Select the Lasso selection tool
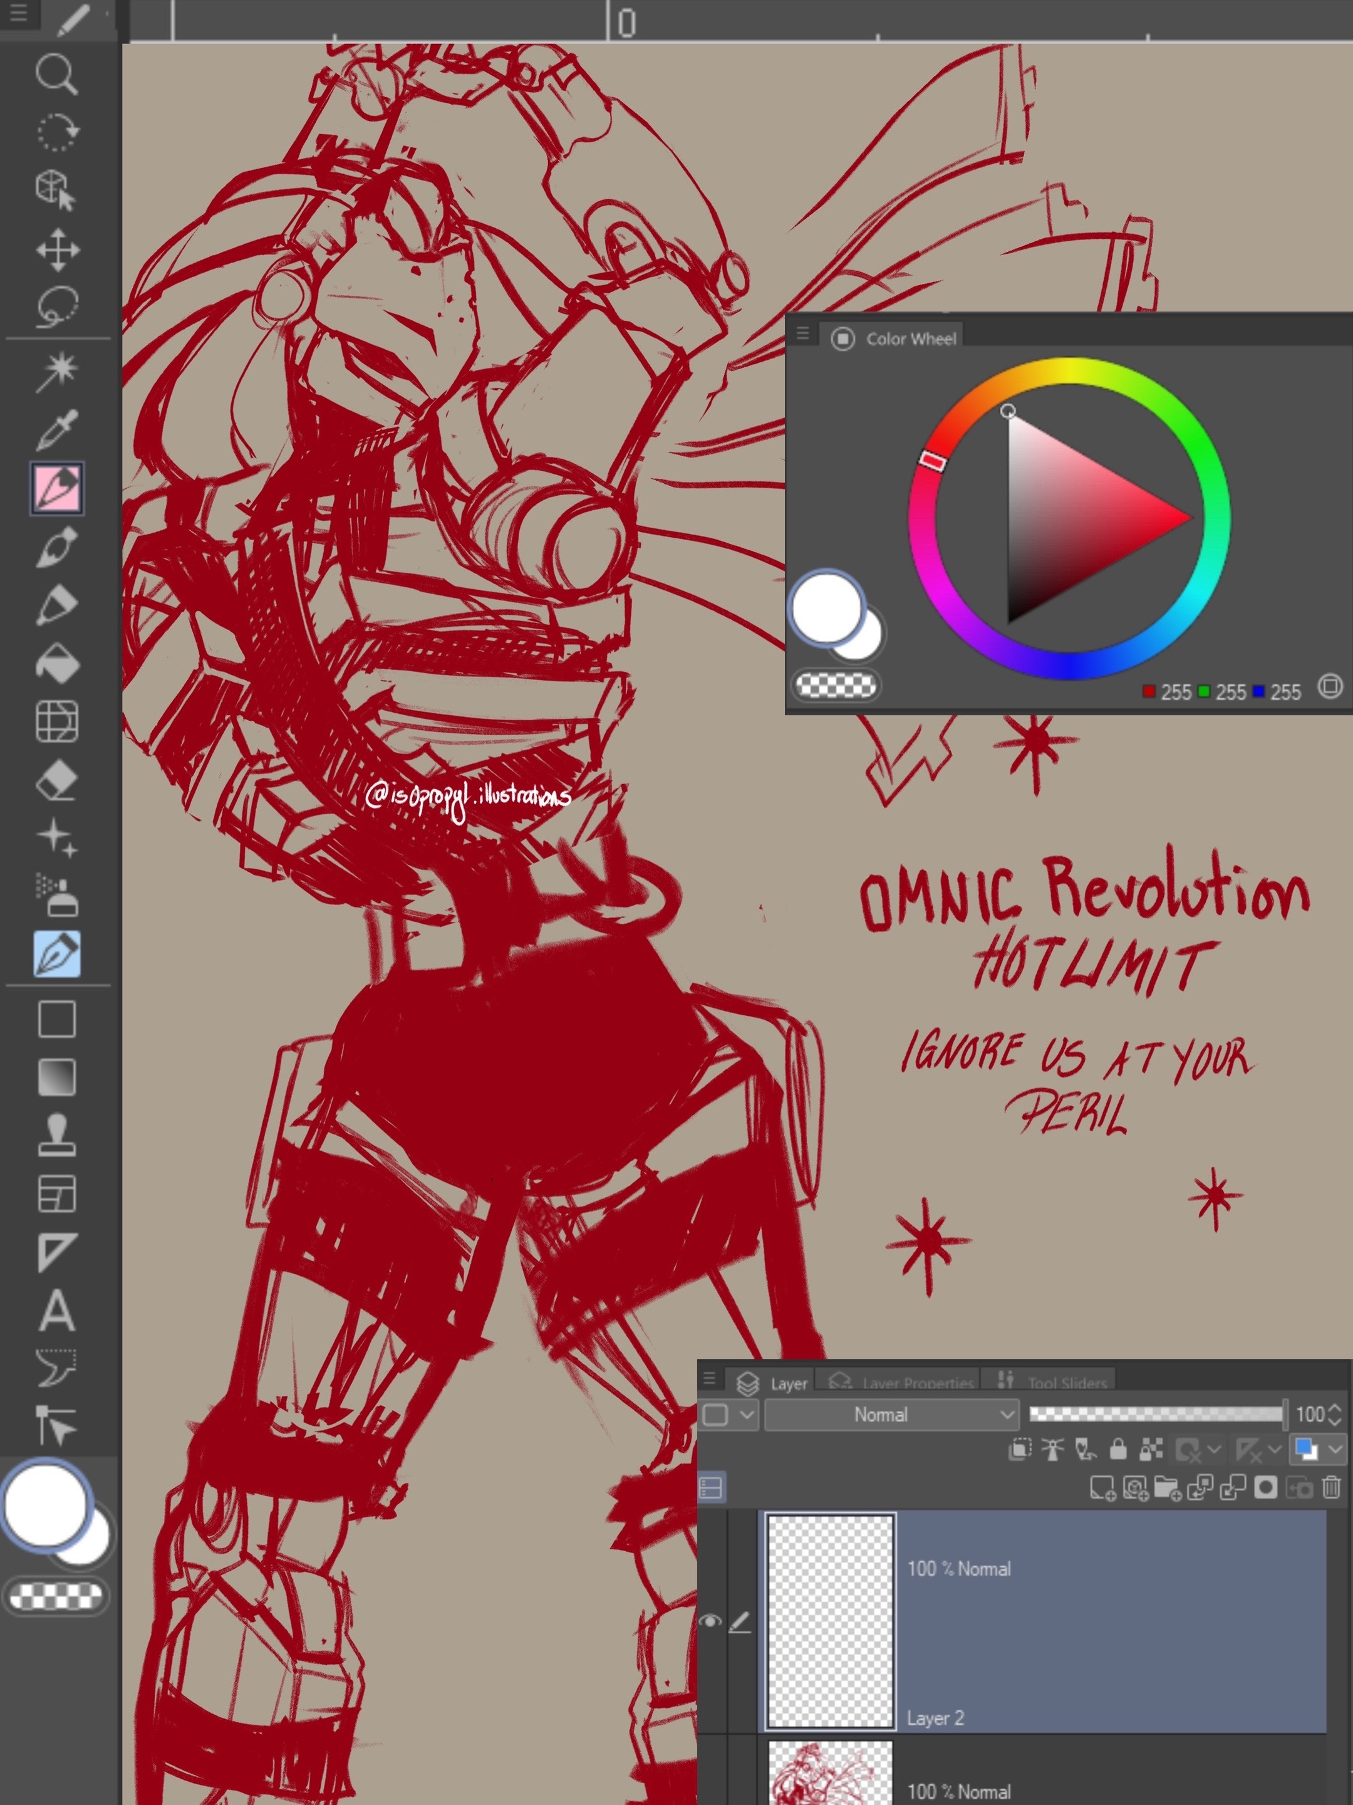Image resolution: width=1353 pixels, height=1805 pixels. coord(57,308)
